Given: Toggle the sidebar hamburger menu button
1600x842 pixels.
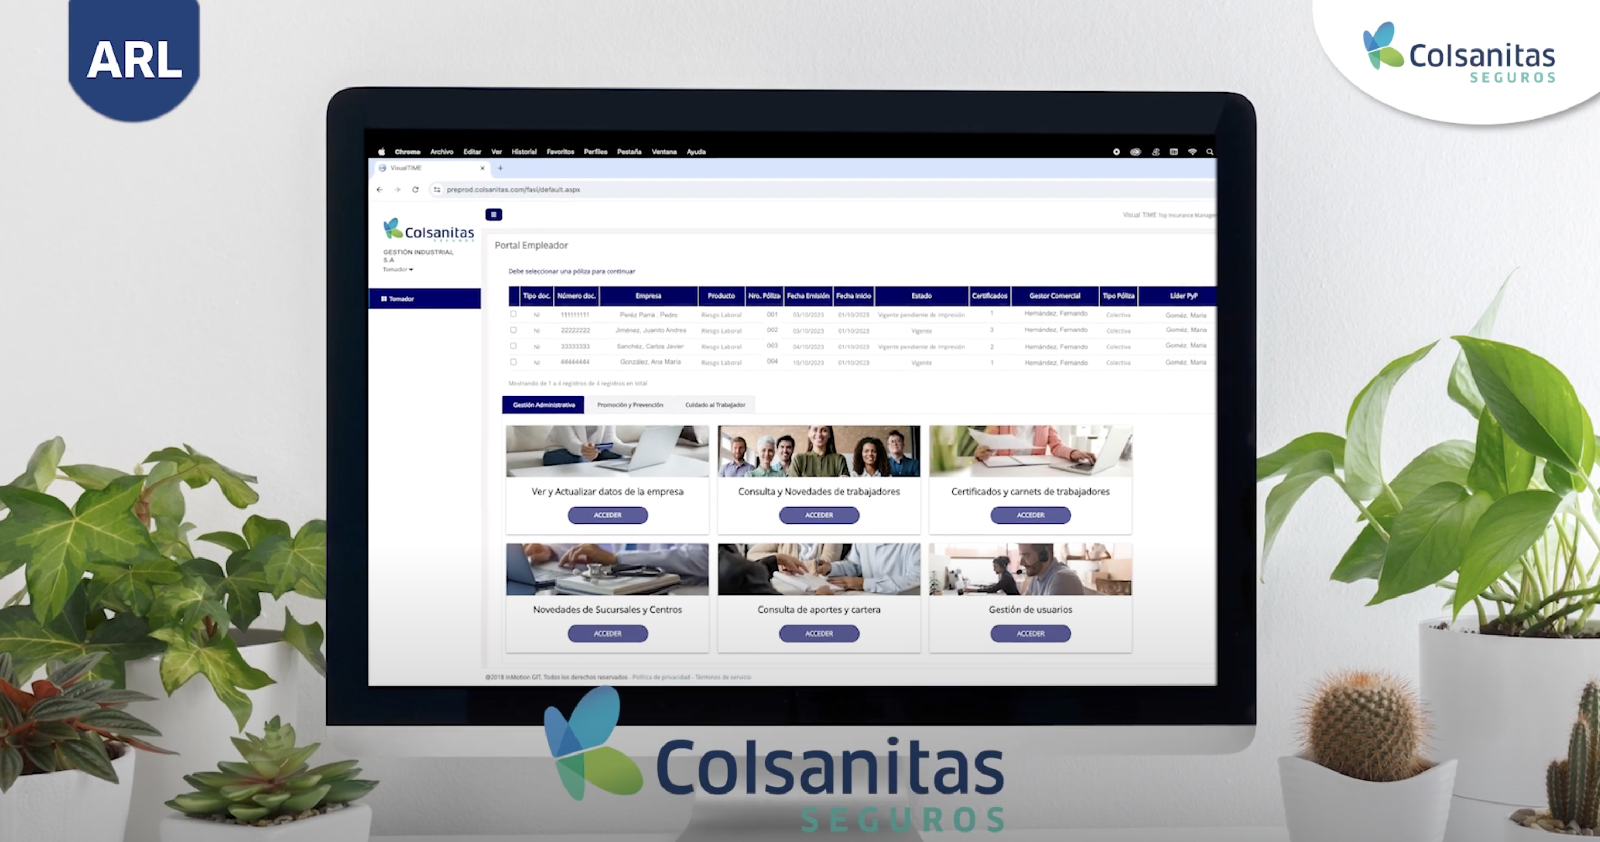Looking at the screenshot, I should tap(493, 215).
